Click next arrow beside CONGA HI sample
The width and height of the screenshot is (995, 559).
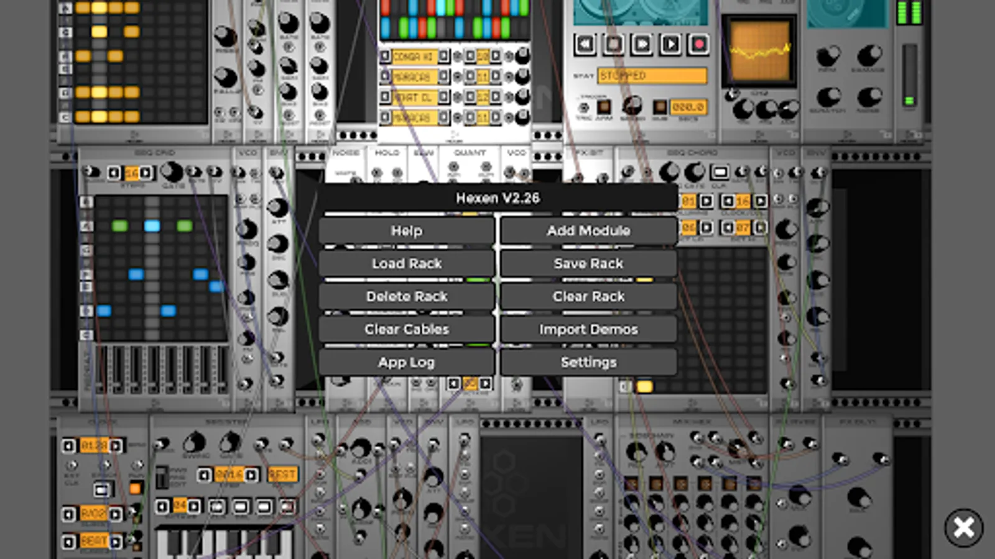pyautogui.click(x=443, y=57)
